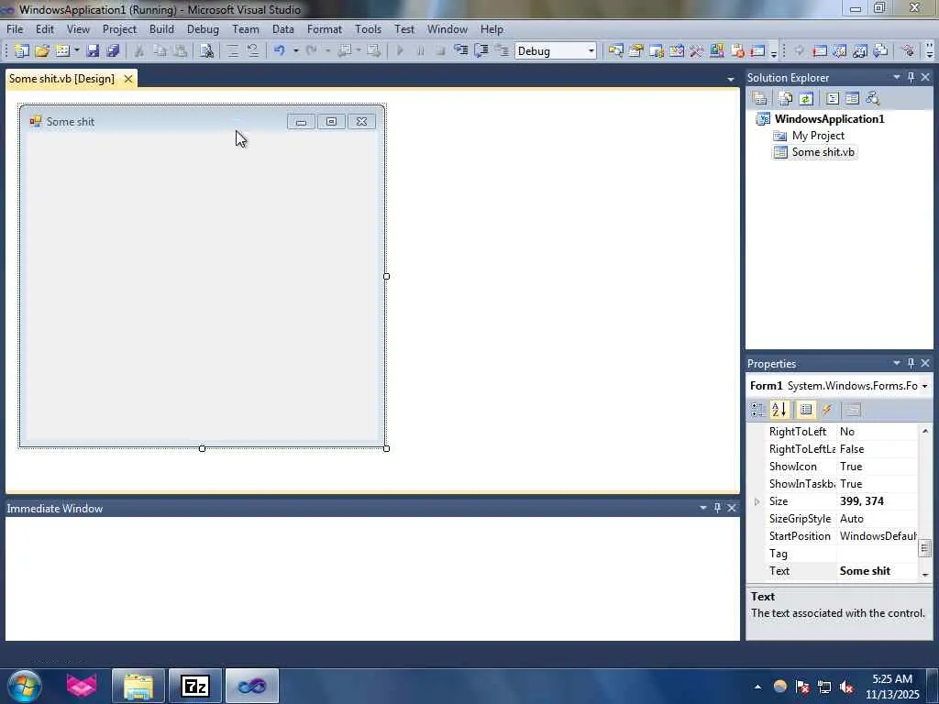Open the Solution Explorer window position dropdown
This screenshot has height=704, width=939.
click(x=897, y=77)
